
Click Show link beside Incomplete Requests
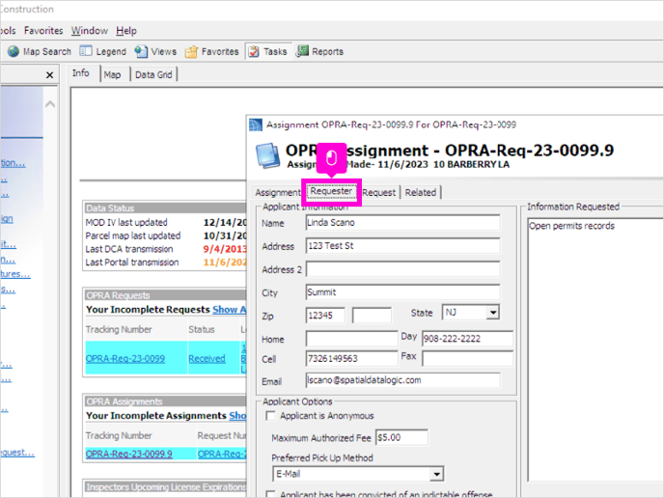coord(229,310)
